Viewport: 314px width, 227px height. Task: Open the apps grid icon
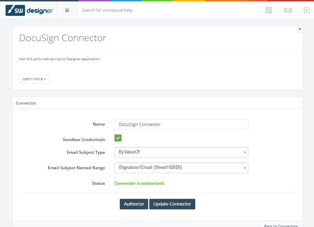pos(269,10)
